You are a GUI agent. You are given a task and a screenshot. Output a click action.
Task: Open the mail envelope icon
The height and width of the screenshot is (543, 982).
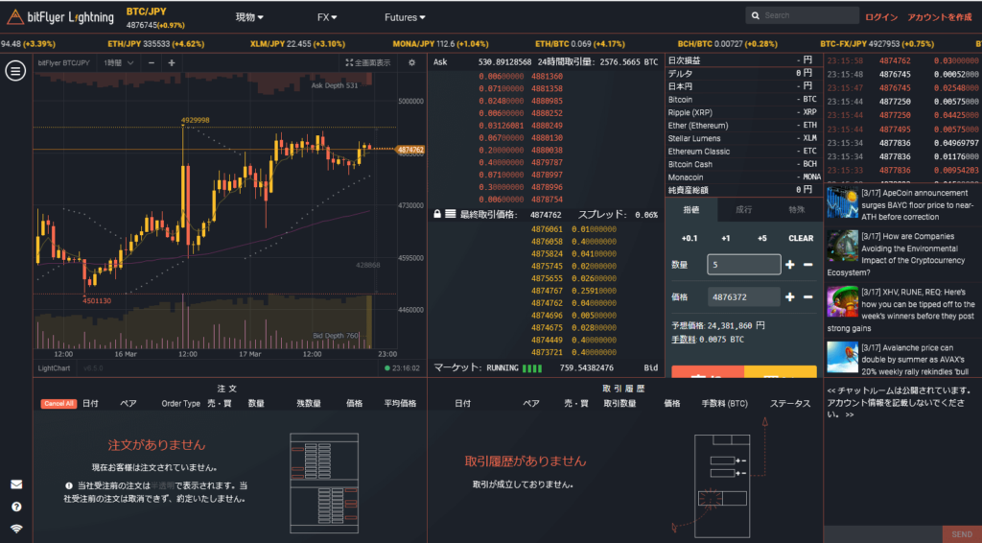[16, 484]
